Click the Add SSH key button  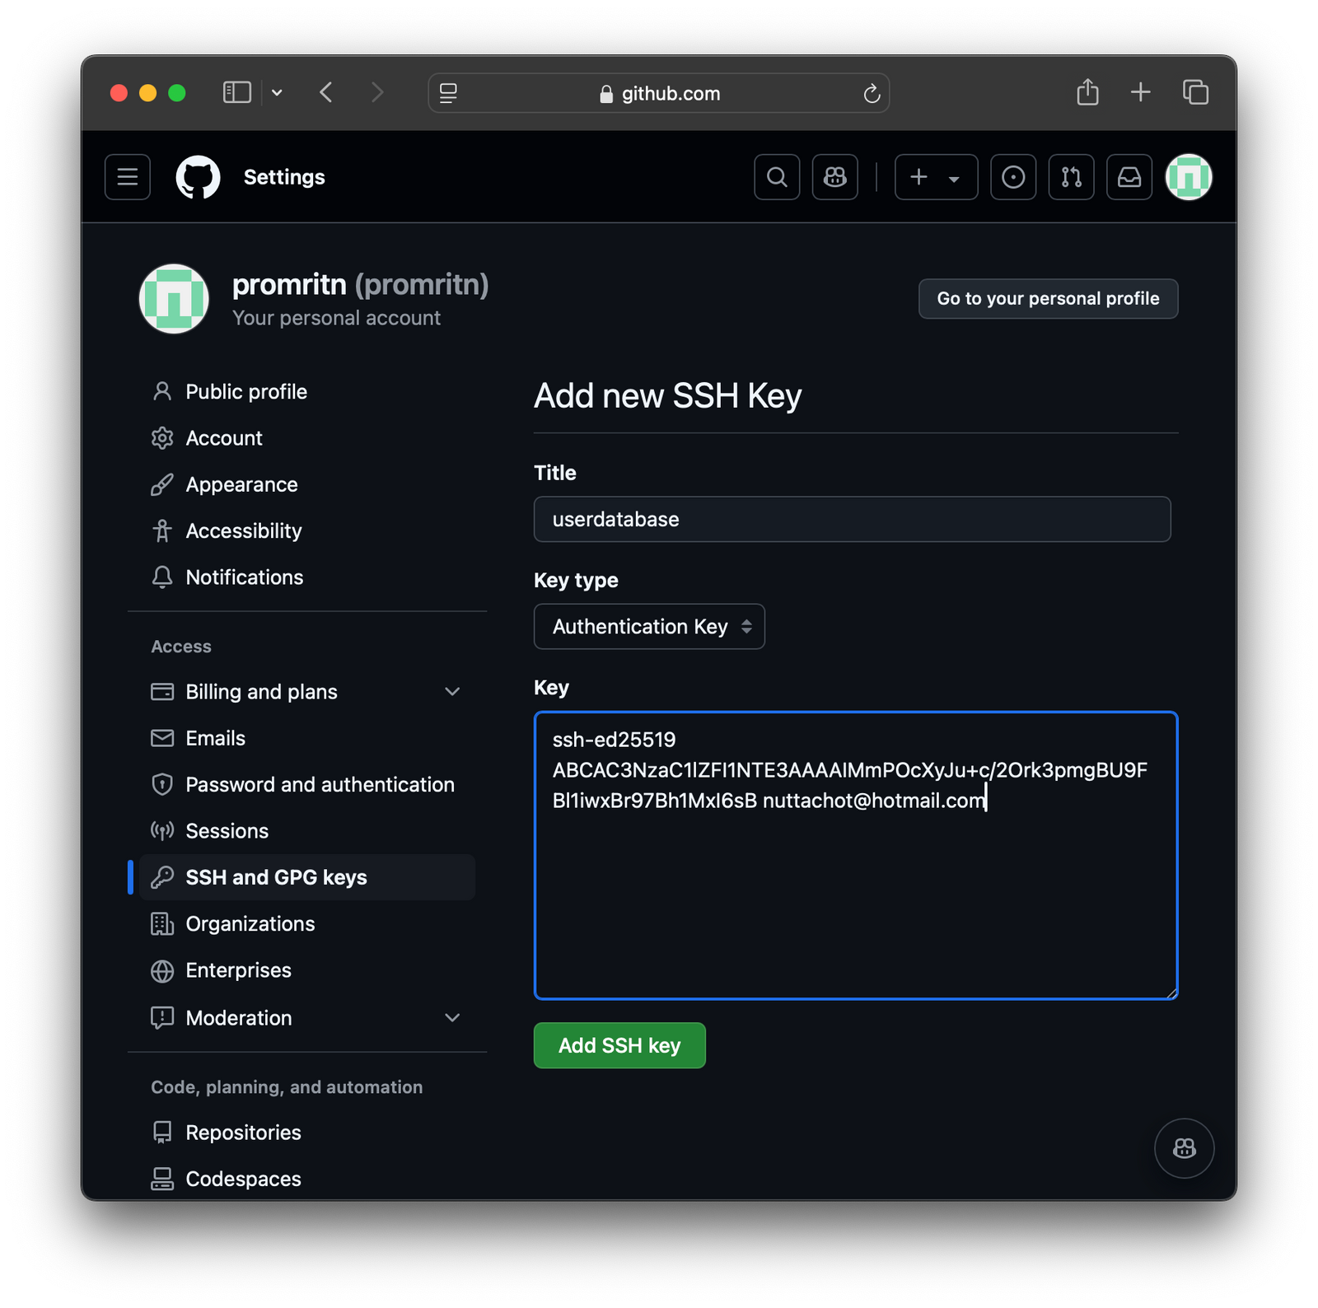(x=619, y=1045)
